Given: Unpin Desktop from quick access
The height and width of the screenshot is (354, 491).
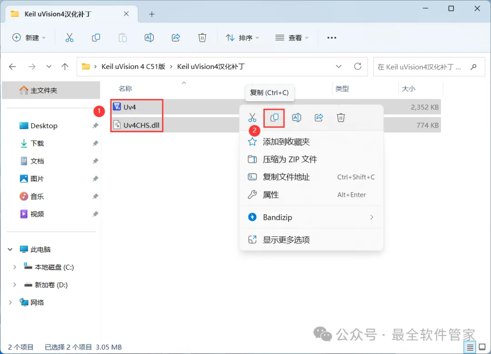Looking at the screenshot, I should click(95, 126).
